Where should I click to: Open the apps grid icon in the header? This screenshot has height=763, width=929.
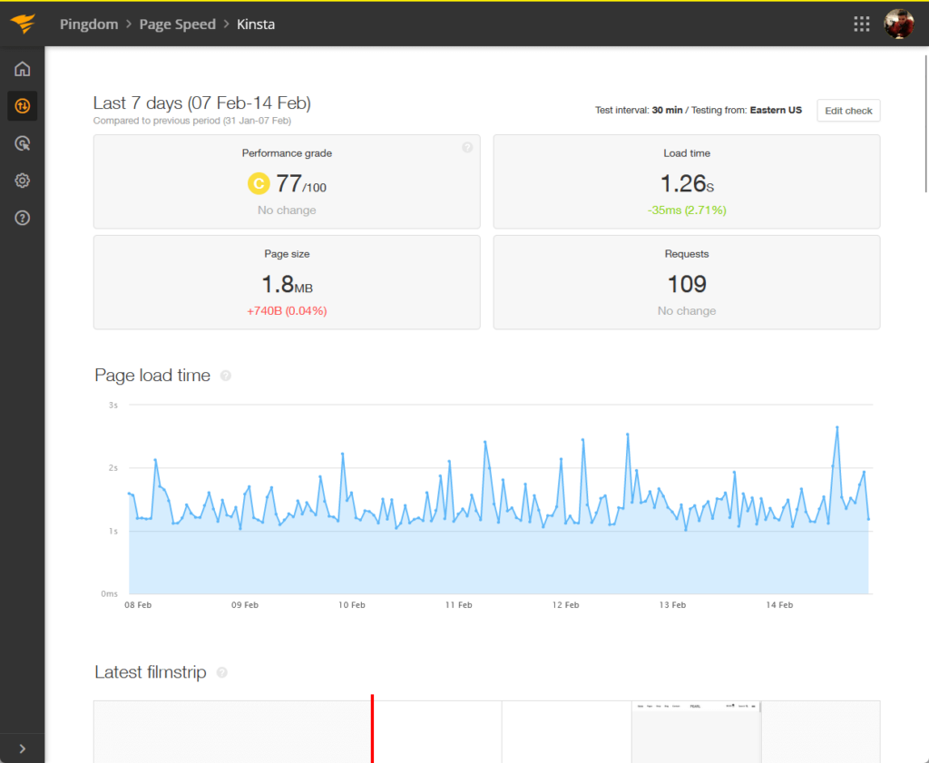(862, 24)
